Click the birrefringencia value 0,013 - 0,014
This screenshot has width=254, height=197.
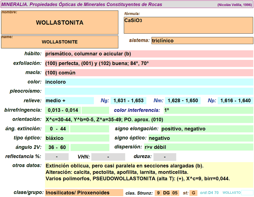pos(63,110)
